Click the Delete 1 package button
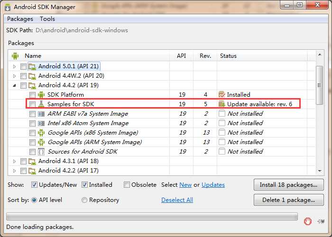 click(x=288, y=200)
